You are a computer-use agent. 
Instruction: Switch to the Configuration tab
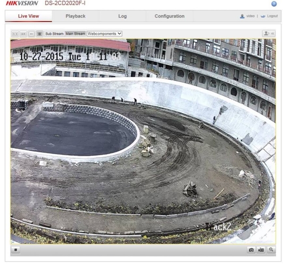coord(169,16)
